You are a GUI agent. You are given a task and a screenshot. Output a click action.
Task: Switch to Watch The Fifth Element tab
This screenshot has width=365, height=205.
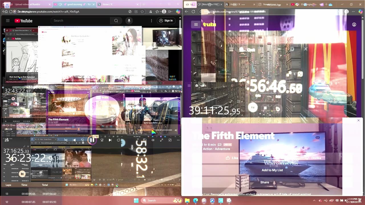point(210,5)
